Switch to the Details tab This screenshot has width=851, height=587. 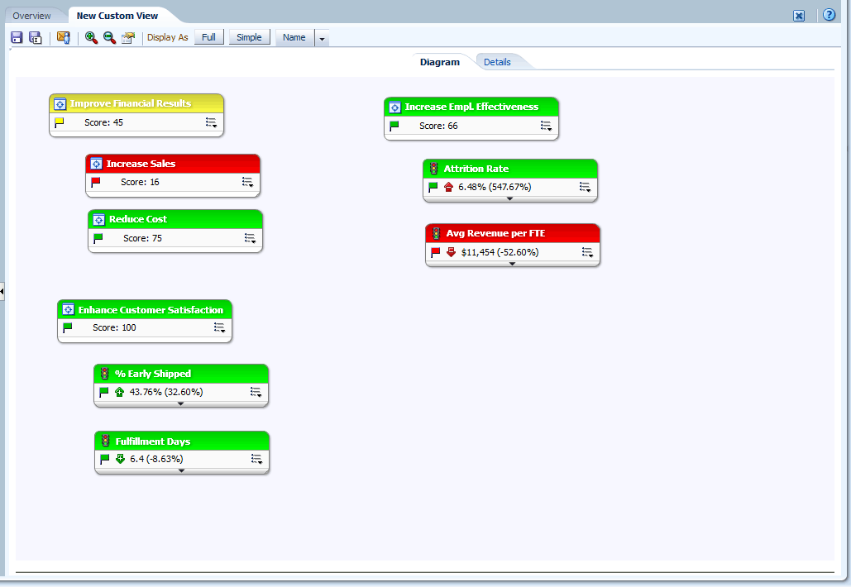(497, 62)
